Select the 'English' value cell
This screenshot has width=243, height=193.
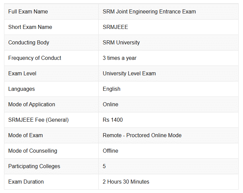(168, 89)
